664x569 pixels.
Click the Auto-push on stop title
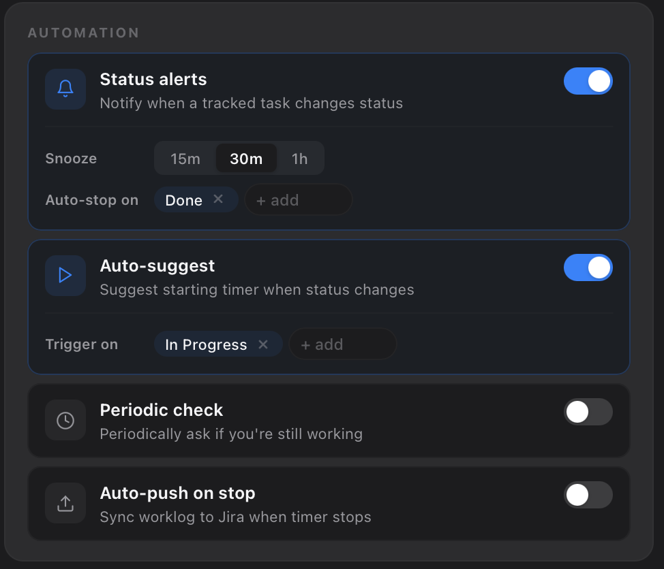pos(177,493)
